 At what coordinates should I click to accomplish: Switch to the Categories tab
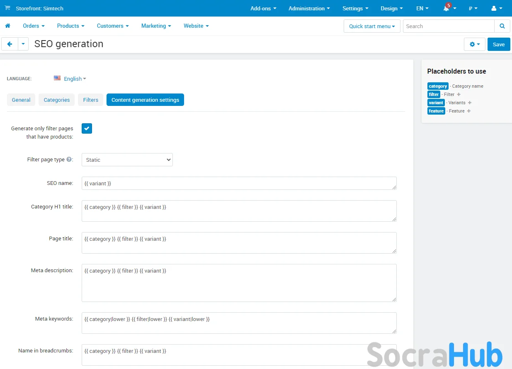tap(57, 100)
